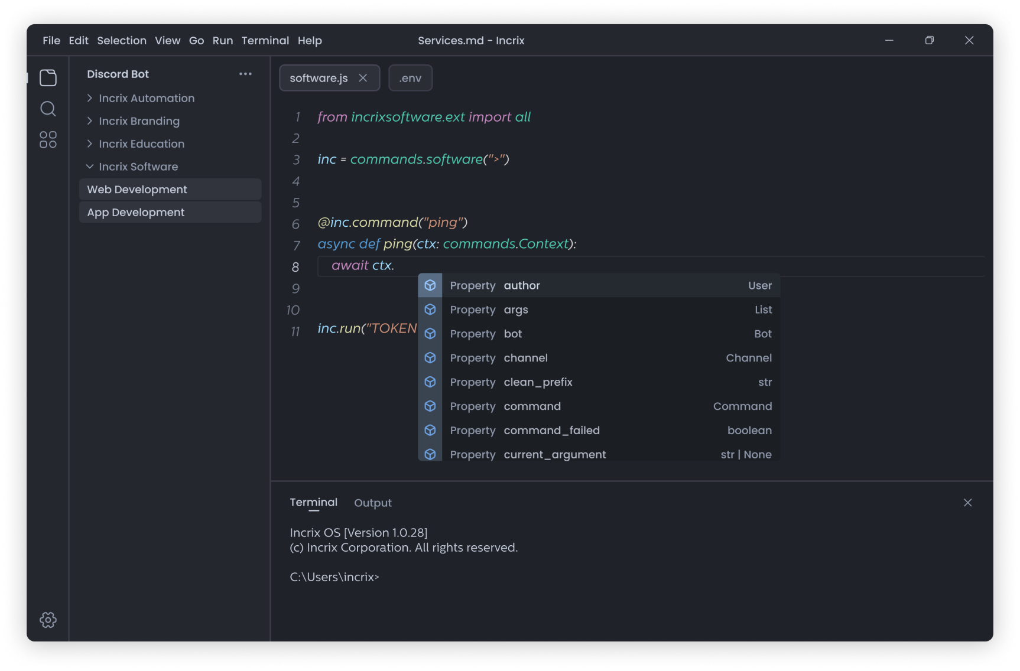The image size is (1020, 671).
Task: Click the cube icon next to author suggestion
Action: click(430, 285)
